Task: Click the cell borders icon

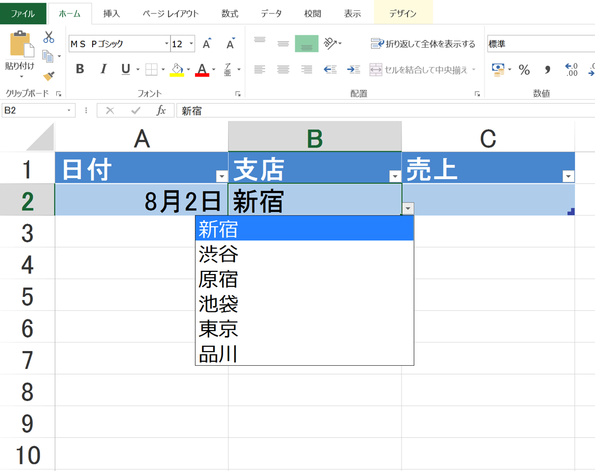Action: click(x=151, y=69)
